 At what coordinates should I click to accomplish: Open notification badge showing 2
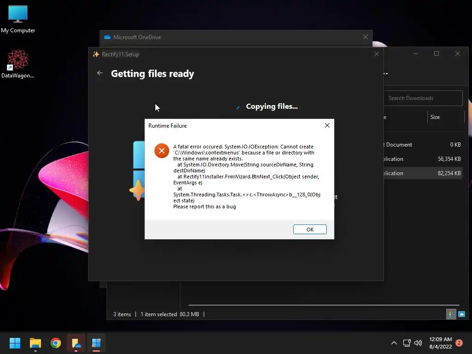(x=459, y=343)
